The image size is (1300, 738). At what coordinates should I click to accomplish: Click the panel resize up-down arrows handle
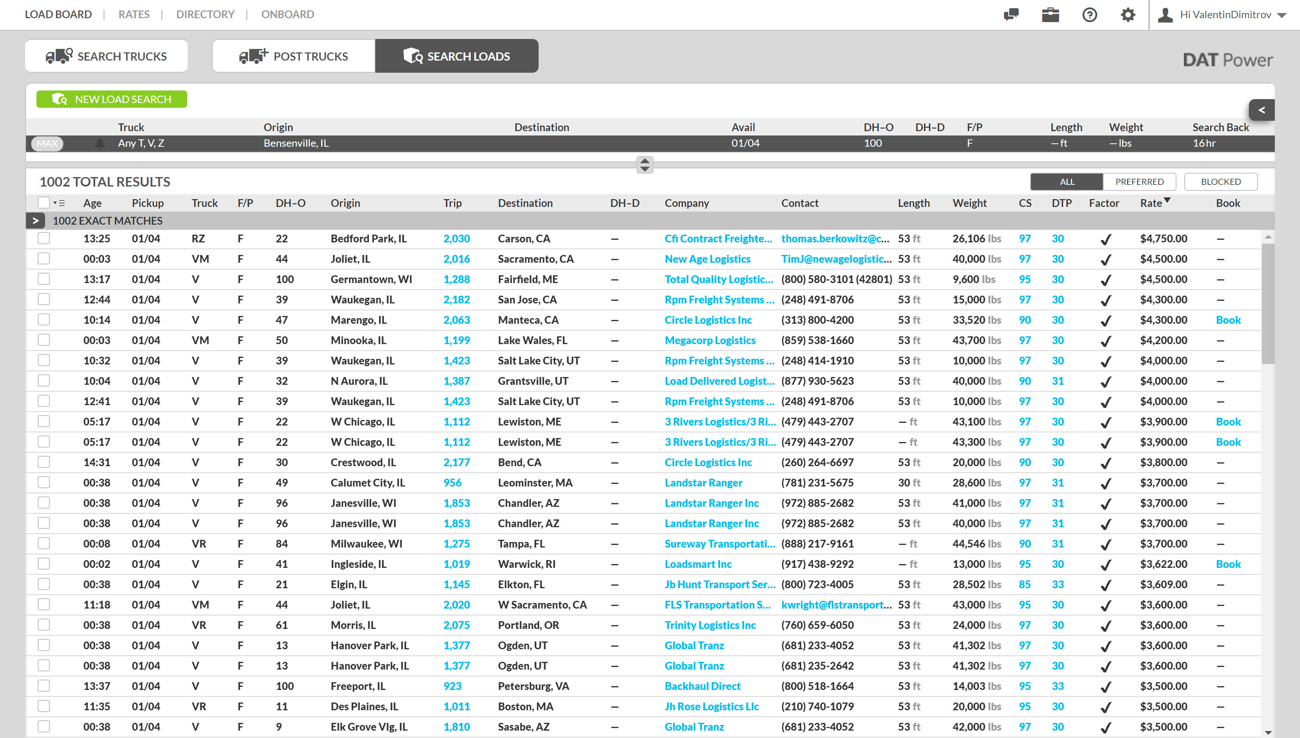tap(644, 165)
